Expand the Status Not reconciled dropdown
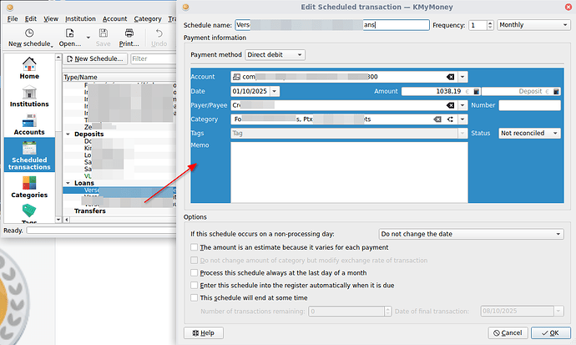This screenshot has height=345, width=576. coord(528,133)
